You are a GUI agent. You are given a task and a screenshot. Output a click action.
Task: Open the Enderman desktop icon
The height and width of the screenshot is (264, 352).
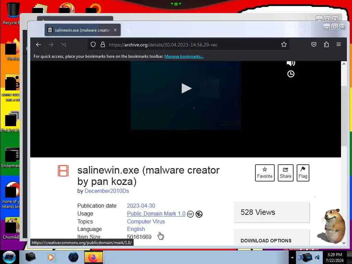pos(11,158)
